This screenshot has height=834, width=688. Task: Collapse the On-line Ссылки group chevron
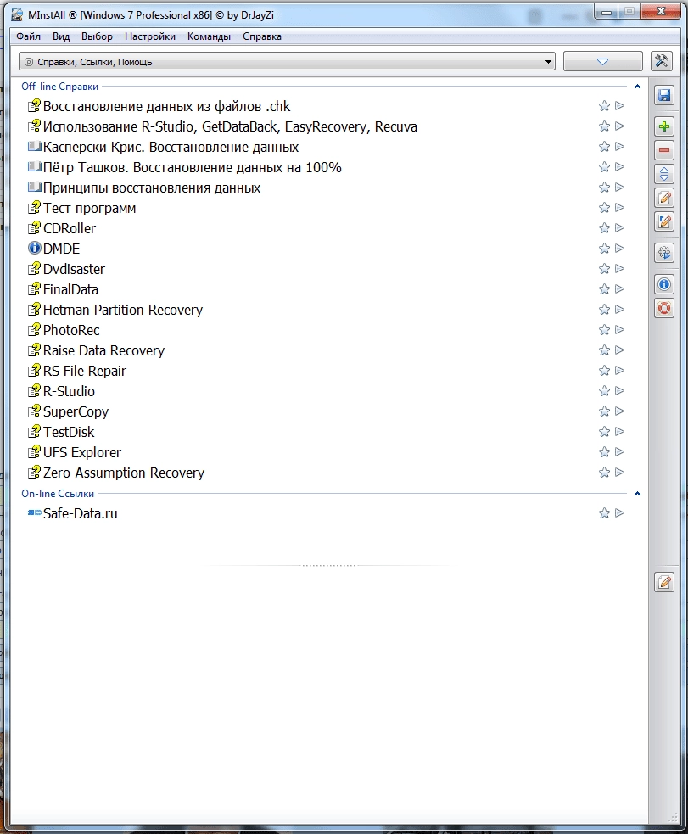click(637, 494)
